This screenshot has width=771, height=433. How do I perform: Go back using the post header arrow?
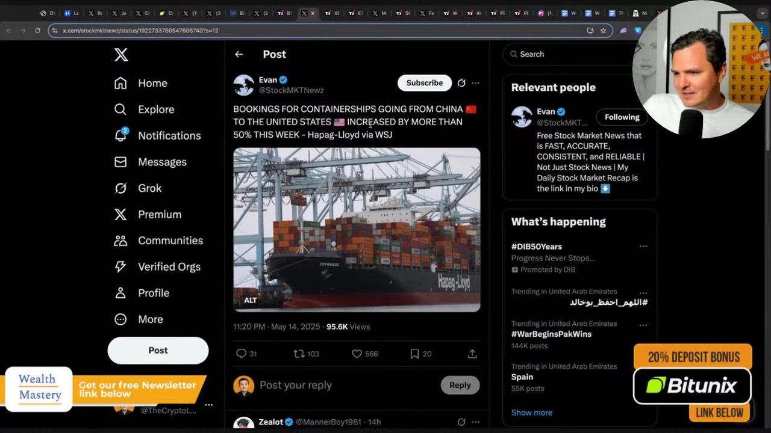[x=239, y=54]
